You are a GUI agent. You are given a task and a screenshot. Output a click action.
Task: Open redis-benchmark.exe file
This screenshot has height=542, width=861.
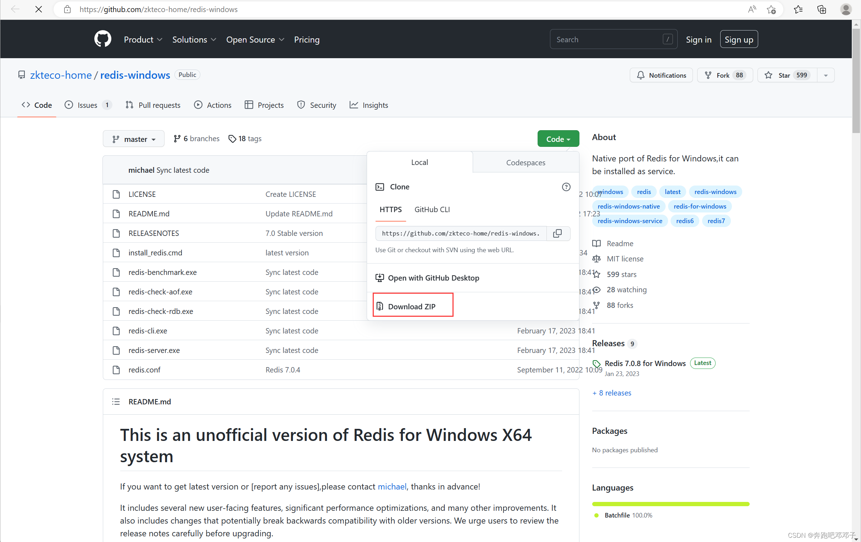(162, 272)
